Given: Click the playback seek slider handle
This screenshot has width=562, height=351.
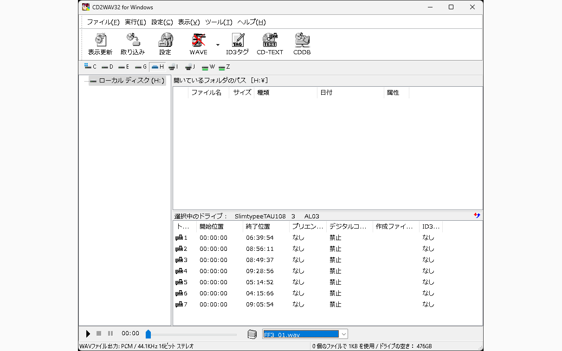Looking at the screenshot, I should (x=148, y=334).
